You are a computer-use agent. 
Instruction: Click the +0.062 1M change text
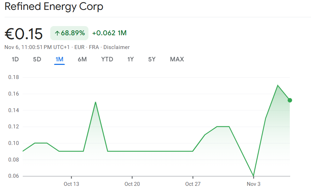point(109,33)
